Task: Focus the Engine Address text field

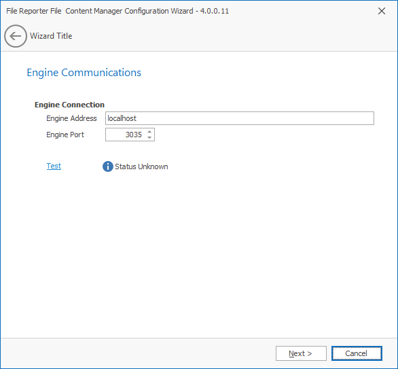Action: [x=240, y=118]
